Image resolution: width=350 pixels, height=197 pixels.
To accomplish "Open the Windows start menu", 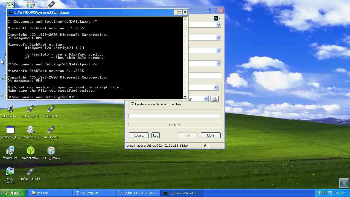I will tap(13, 193).
